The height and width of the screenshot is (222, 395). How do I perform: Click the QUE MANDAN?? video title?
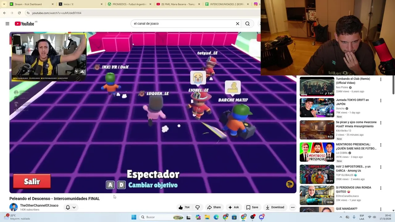click(347, 209)
